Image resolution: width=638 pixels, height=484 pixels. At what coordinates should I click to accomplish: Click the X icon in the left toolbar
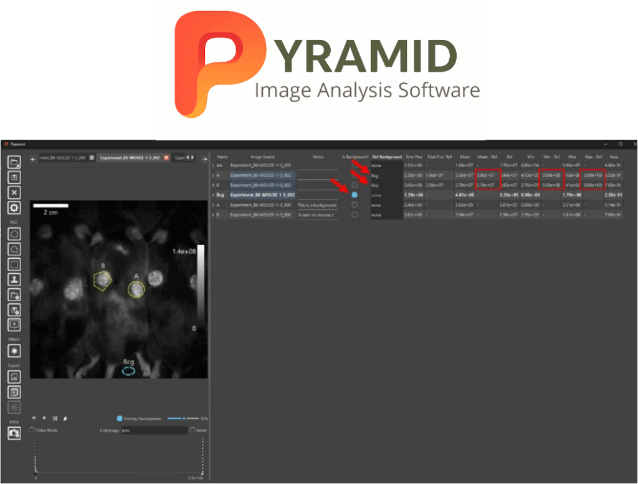[x=14, y=193]
